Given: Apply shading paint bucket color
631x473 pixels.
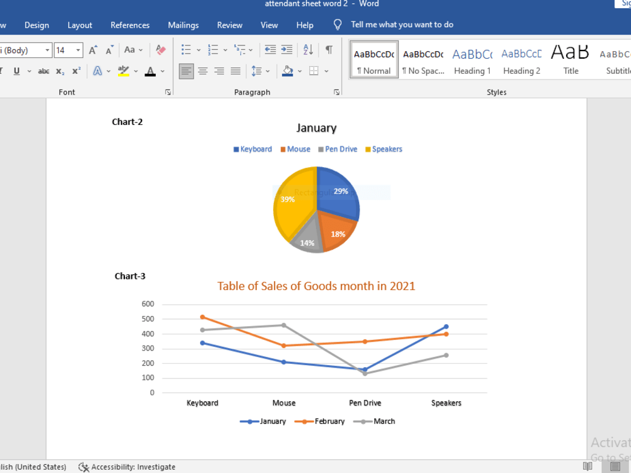Looking at the screenshot, I should 287,71.
